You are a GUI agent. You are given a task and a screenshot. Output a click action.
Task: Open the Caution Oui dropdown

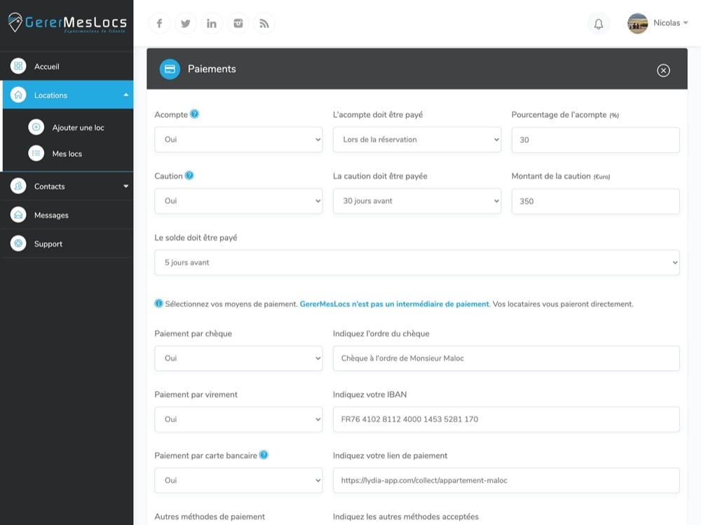tap(238, 200)
